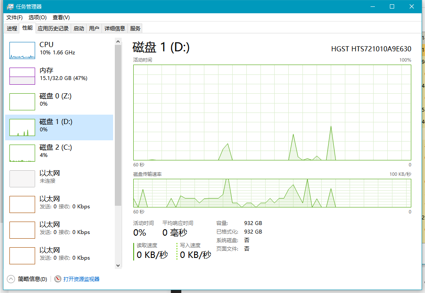
Task: Click the 磁盘传输速率 transfer rate graph
Action: click(272, 193)
